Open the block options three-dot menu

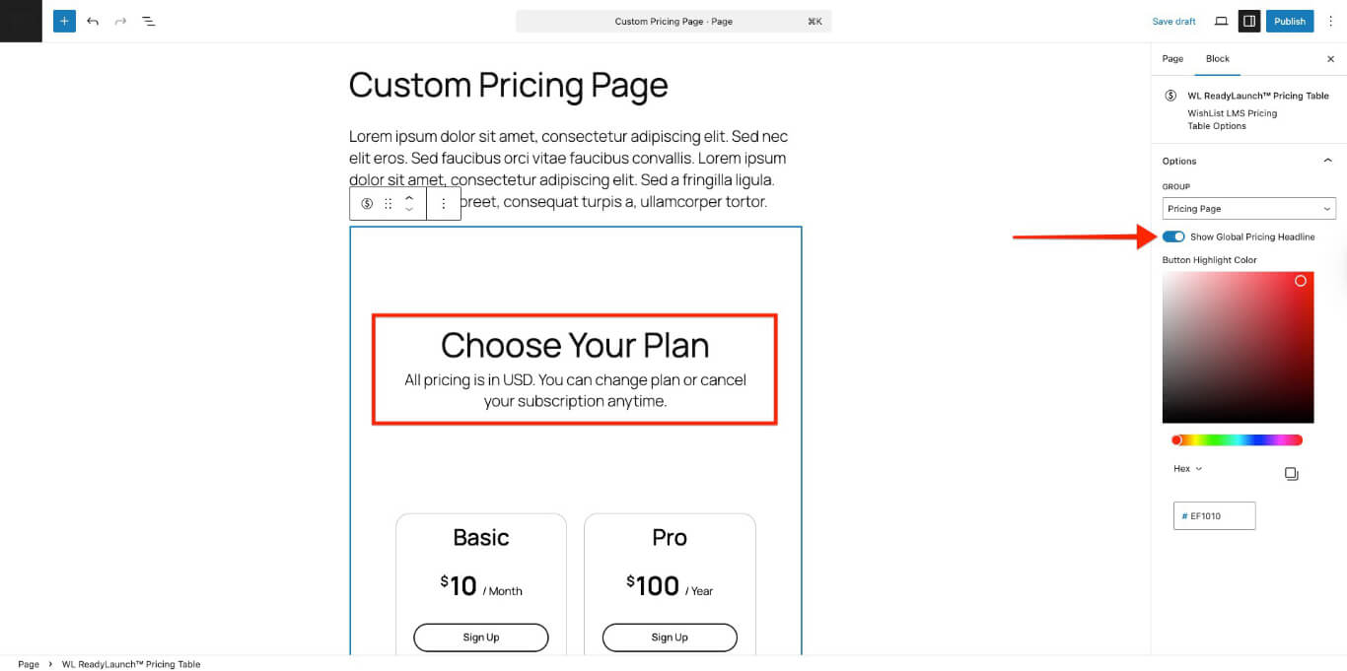(x=444, y=203)
